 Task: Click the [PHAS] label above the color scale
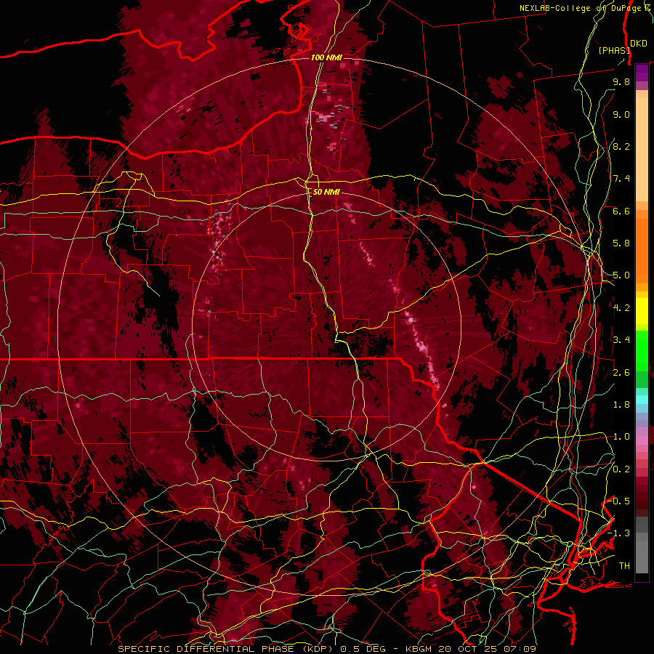(614, 50)
